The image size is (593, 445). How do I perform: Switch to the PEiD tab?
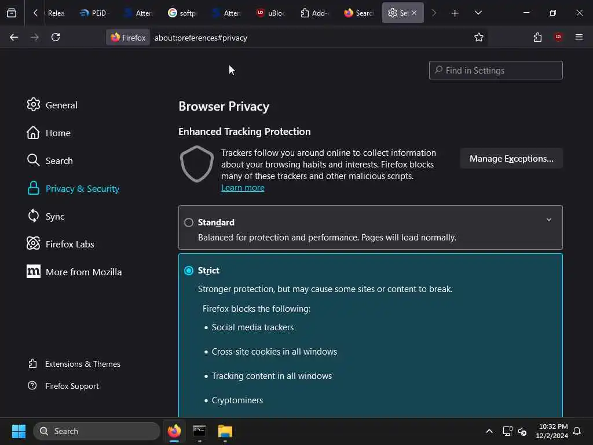(x=93, y=13)
